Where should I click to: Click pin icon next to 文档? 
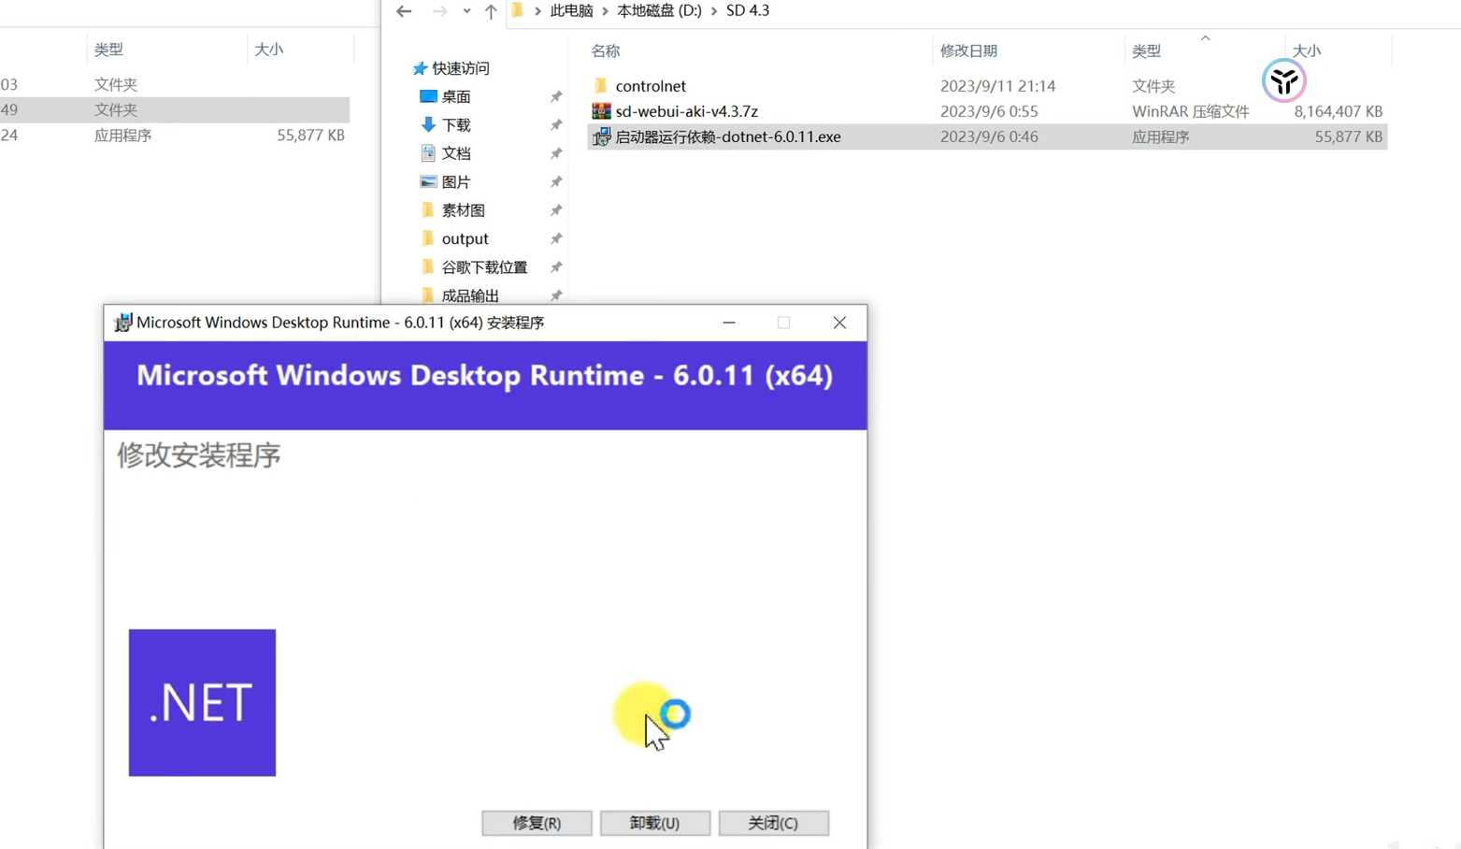click(556, 153)
